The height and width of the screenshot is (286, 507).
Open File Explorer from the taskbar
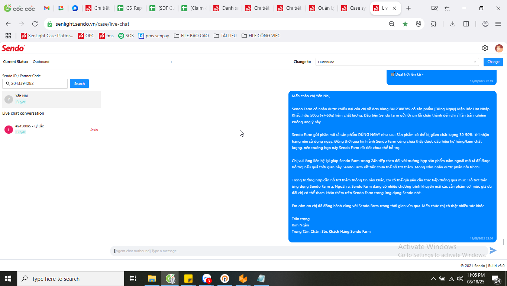coord(152,279)
